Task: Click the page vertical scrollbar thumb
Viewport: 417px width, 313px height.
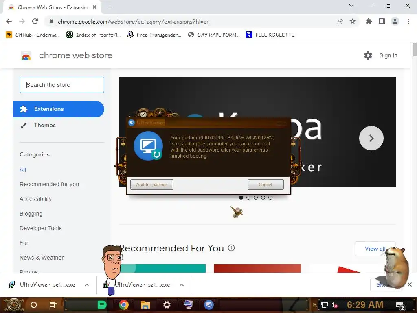Action: coord(414,49)
